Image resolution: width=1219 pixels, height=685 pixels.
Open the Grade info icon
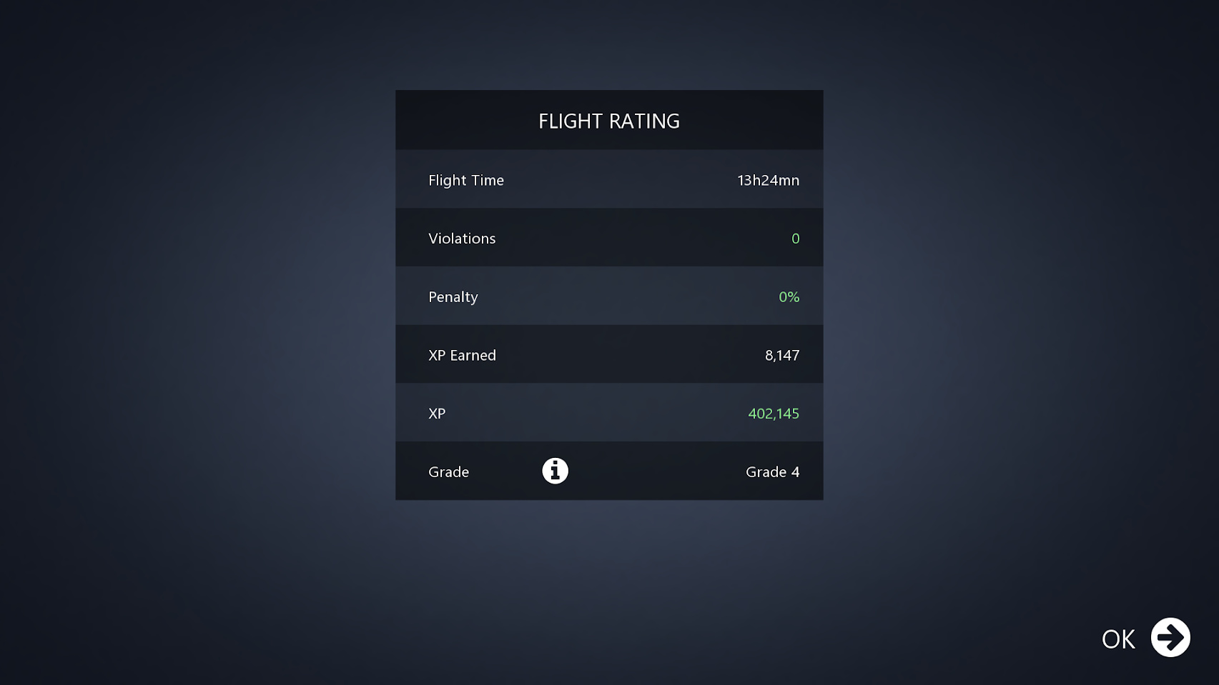click(555, 471)
